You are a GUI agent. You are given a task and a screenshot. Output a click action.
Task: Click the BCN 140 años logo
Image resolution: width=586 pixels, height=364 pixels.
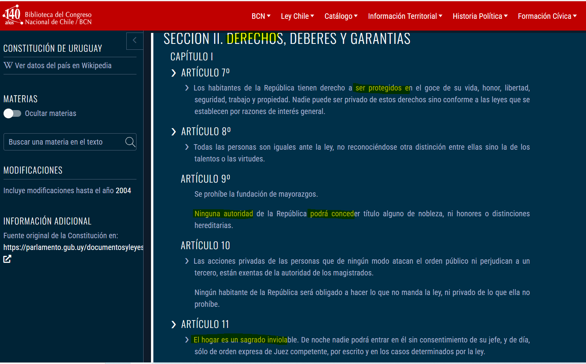coord(12,16)
